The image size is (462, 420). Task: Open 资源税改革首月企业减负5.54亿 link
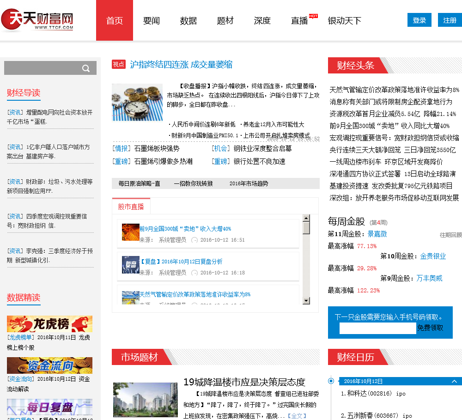coord(393,114)
